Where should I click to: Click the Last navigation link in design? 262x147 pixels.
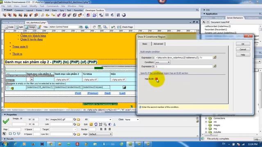pyautogui.click(x=122, y=94)
